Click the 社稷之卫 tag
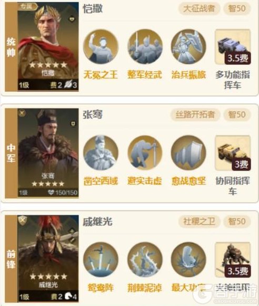259x306 pixels. pos(199,221)
